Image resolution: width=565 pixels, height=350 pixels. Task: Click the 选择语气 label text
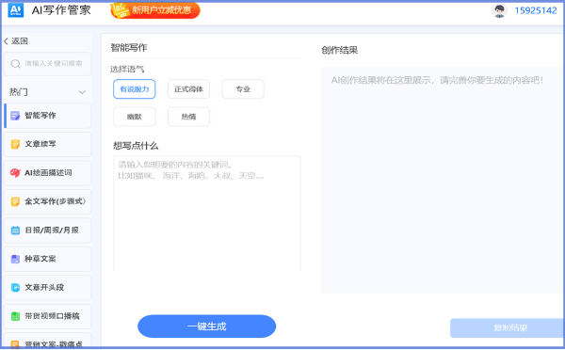pyautogui.click(x=127, y=69)
